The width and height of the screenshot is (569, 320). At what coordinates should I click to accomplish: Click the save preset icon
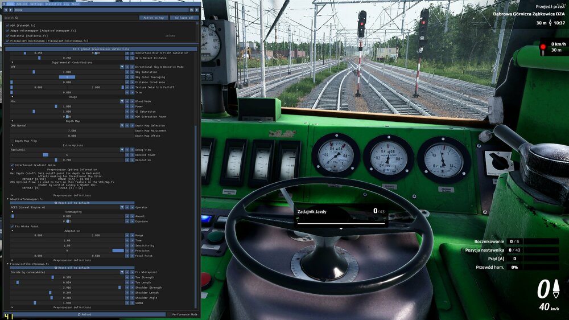tap(192, 10)
